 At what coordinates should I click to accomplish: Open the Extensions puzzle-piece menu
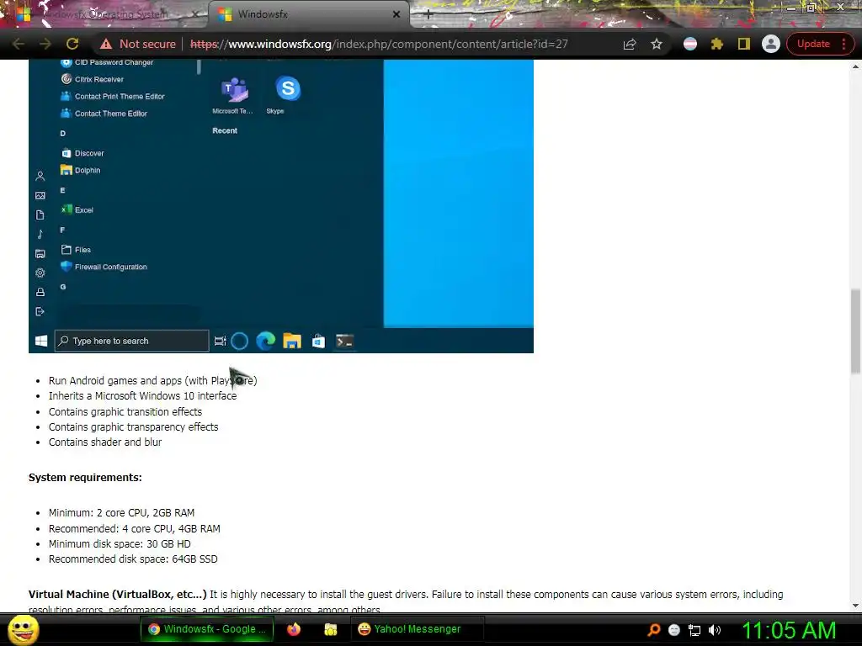tap(717, 44)
